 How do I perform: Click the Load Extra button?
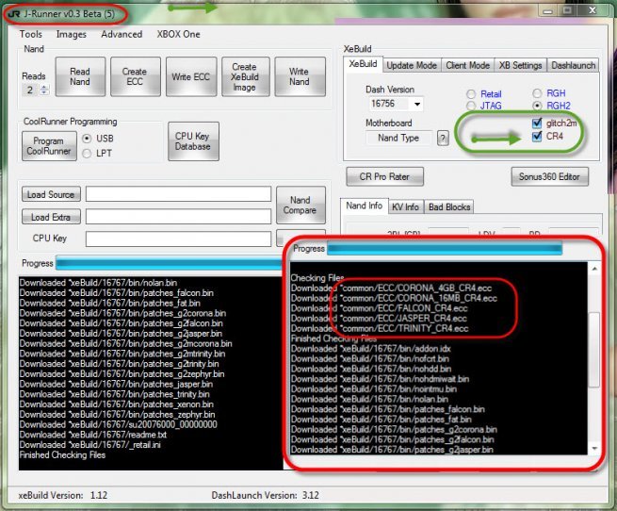(x=51, y=217)
